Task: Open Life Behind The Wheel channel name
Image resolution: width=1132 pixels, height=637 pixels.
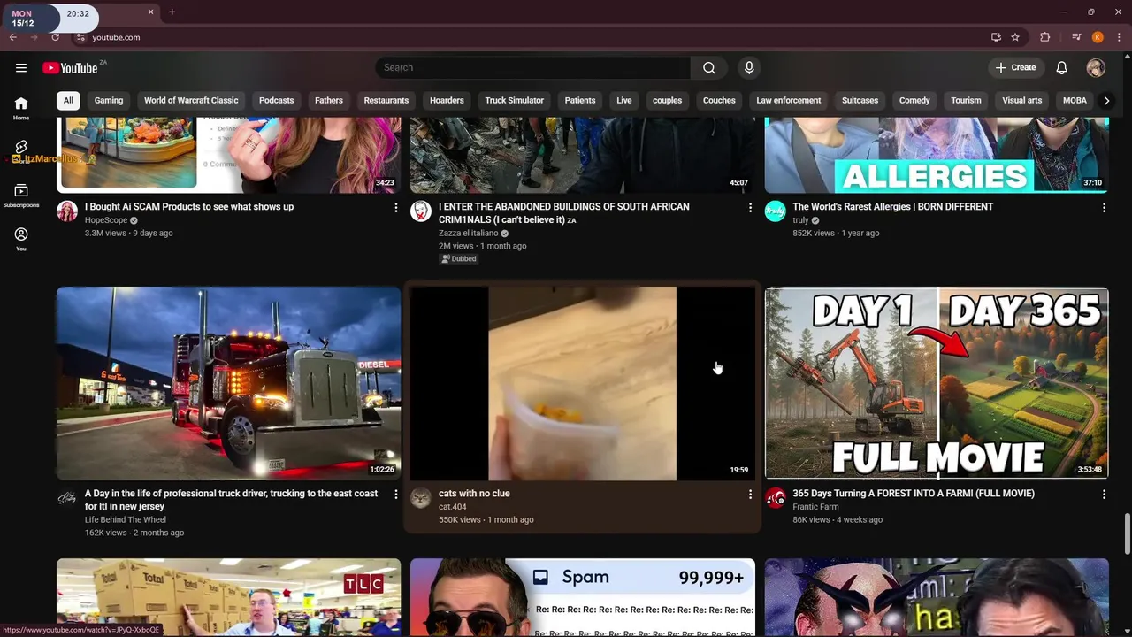Action: click(126, 520)
